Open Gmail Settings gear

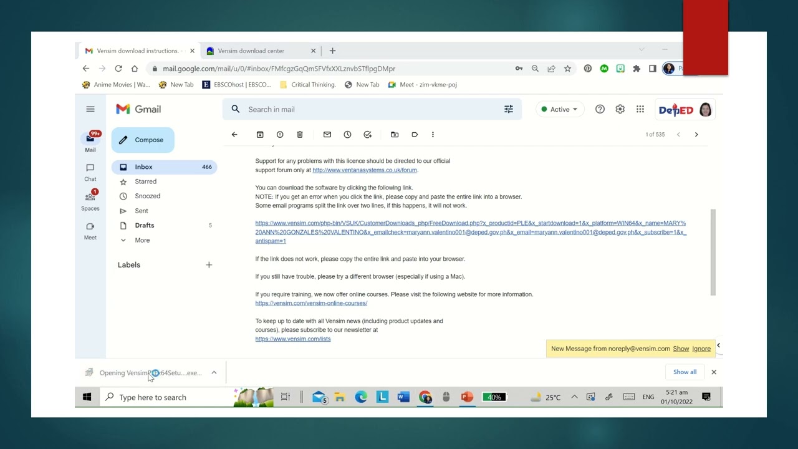(x=620, y=109)
